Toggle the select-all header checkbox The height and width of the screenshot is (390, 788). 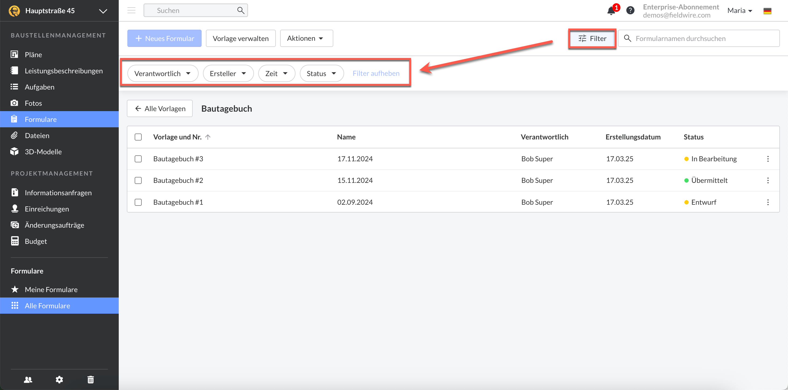(138, 137)
